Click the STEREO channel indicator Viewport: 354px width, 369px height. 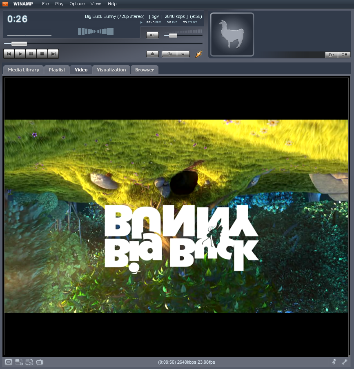[x=190, y=22]
